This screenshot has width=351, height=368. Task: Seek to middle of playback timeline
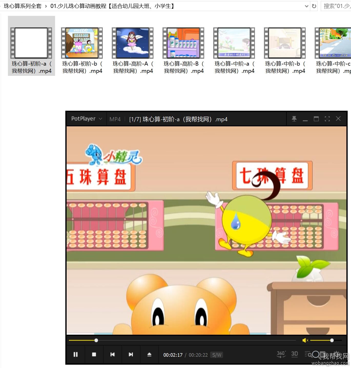182,340
